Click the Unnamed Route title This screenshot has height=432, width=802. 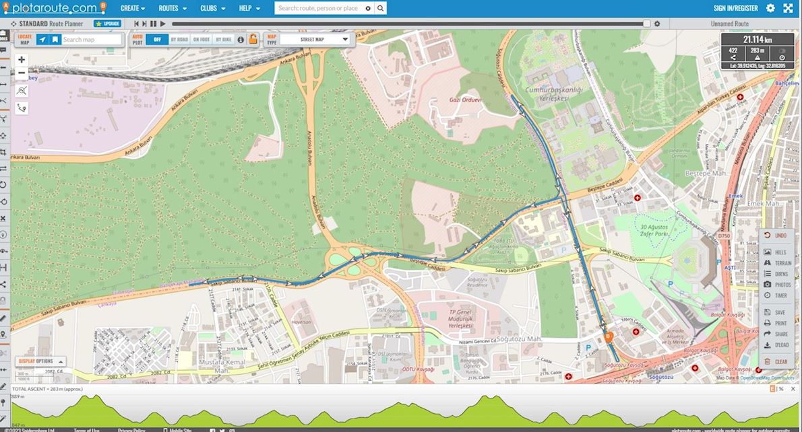coord(729,24)
